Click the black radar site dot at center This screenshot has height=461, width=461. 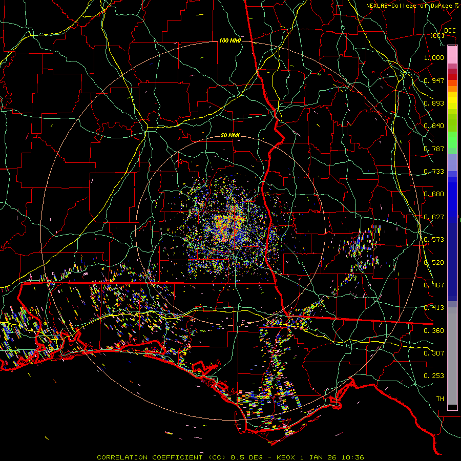point(231,230)
